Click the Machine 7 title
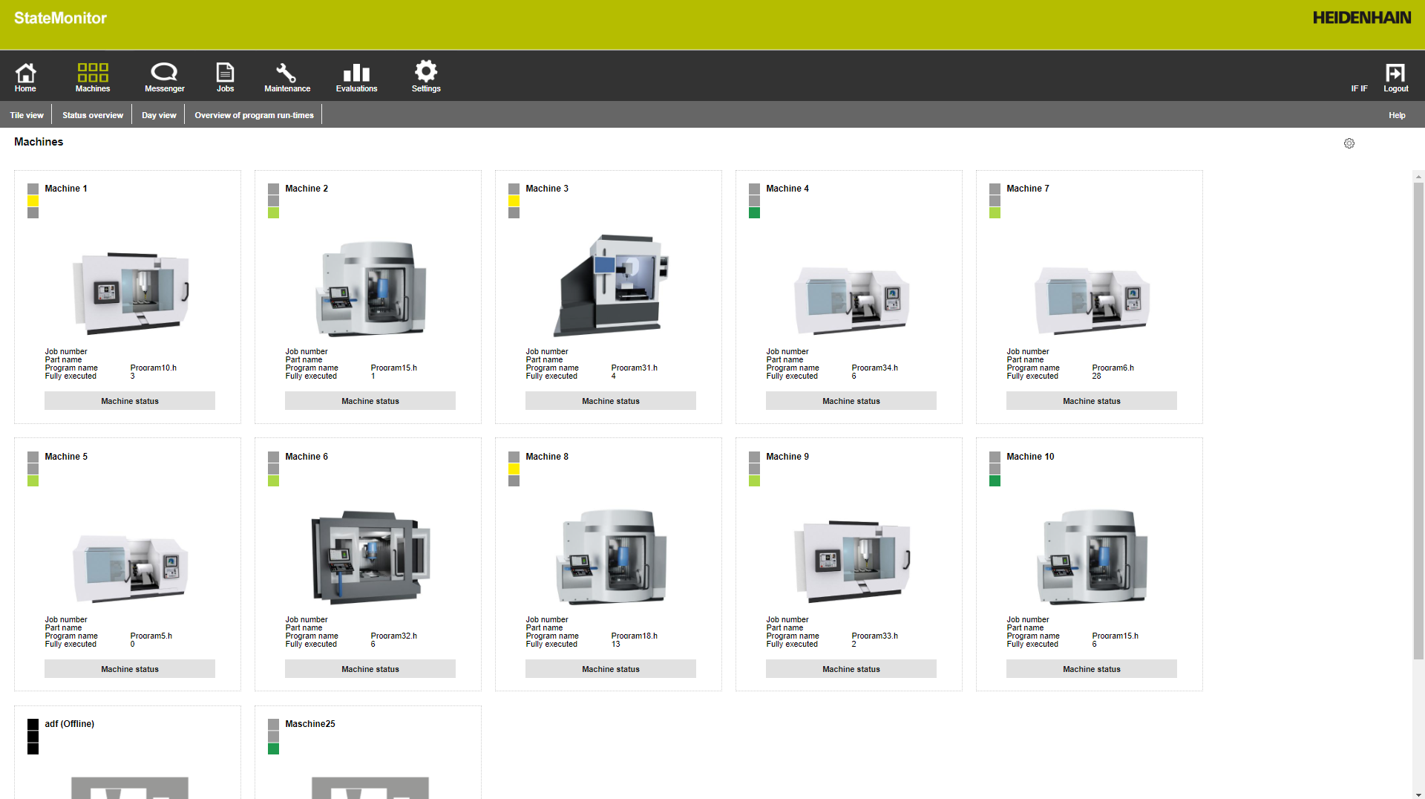Screen dimensions: 1425x799 1028,189
